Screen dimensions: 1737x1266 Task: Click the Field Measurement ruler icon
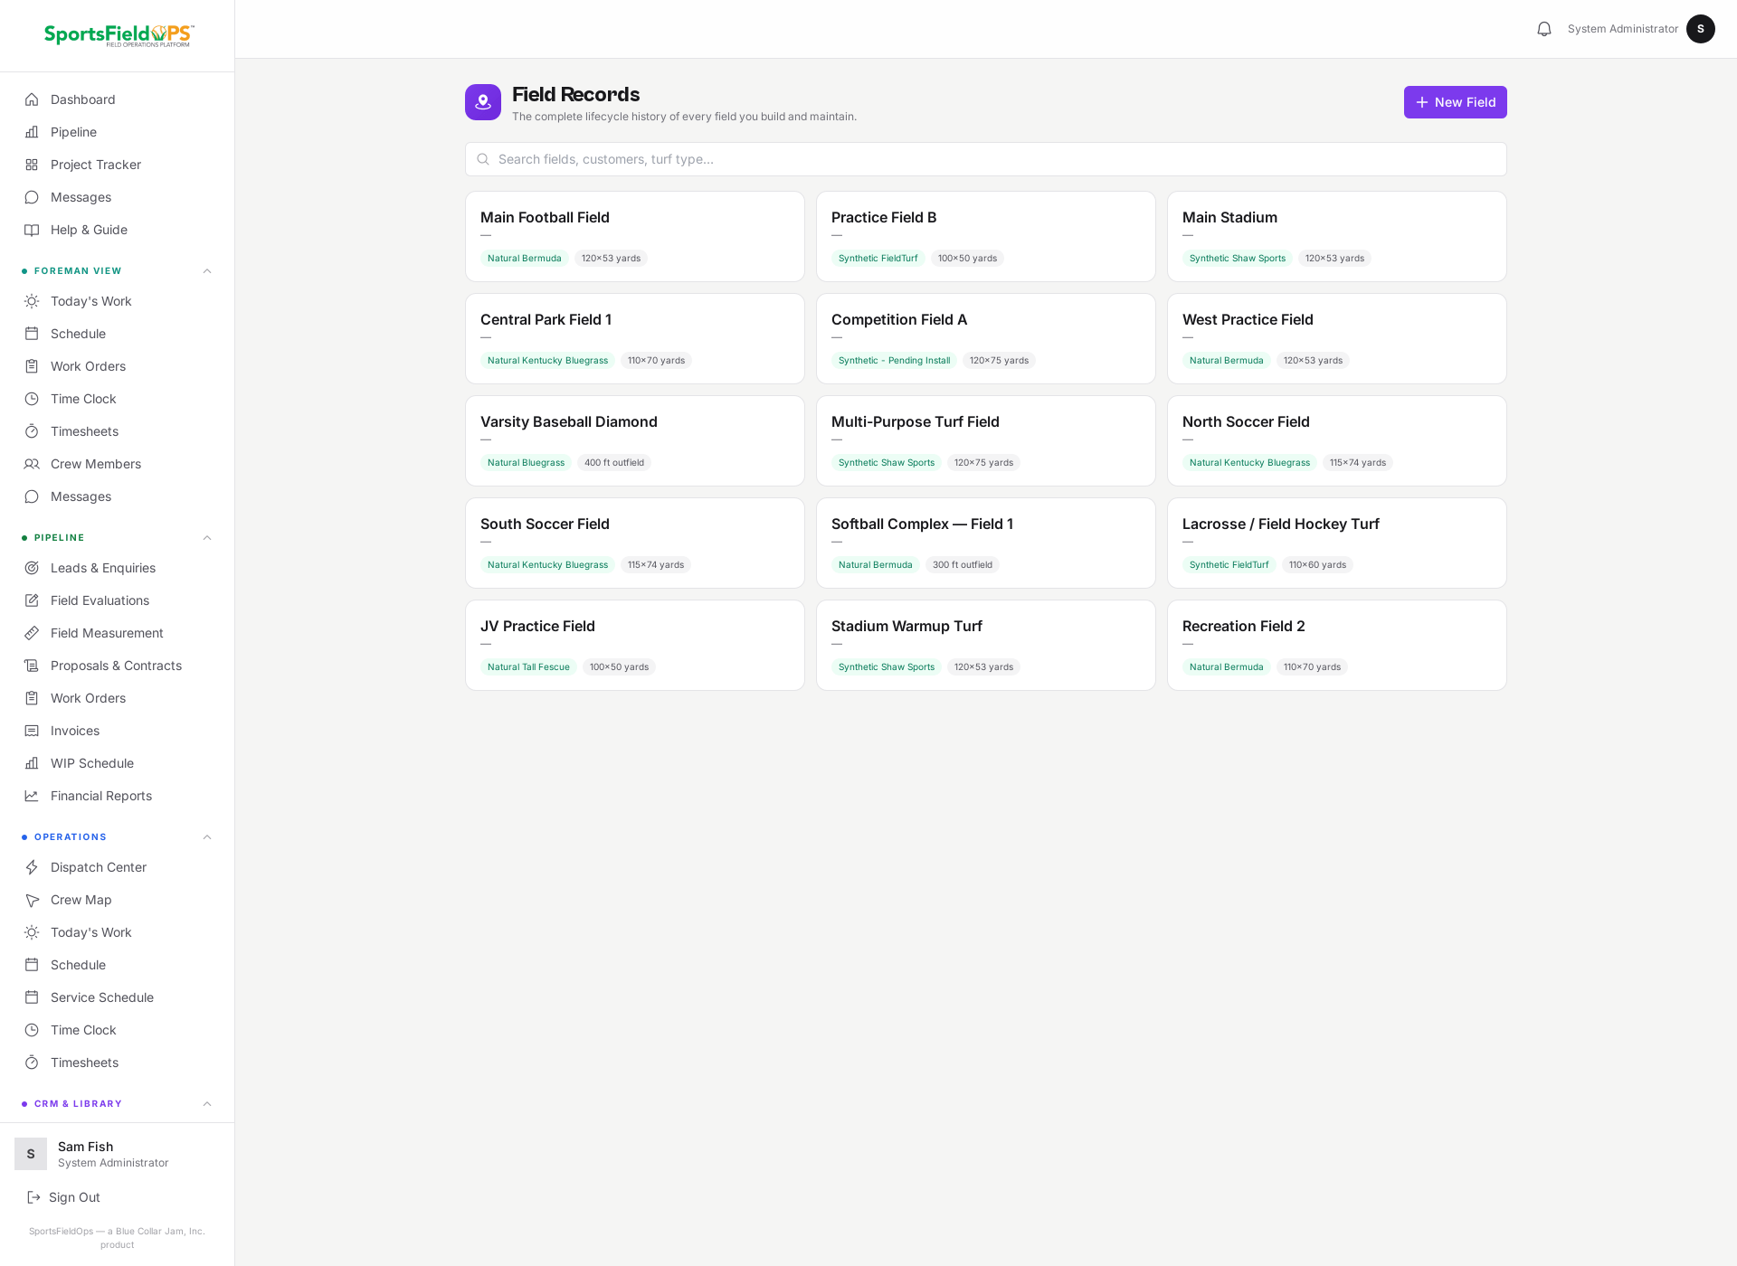pos(32,633)
